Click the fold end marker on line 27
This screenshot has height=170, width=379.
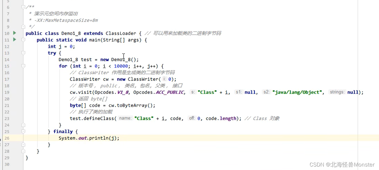pos(23,145)
